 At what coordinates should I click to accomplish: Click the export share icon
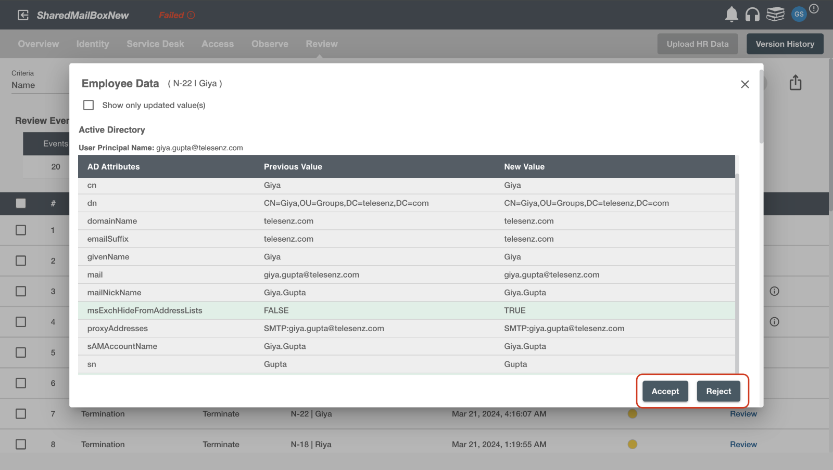pyautogui.click(x=796, y=83)
